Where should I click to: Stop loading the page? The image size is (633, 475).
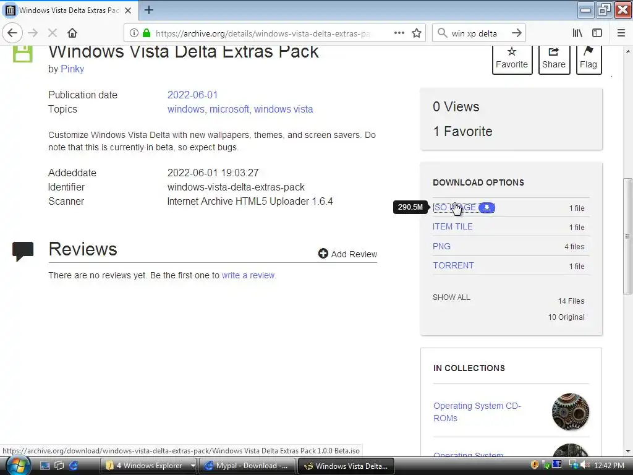coord(53,33)
